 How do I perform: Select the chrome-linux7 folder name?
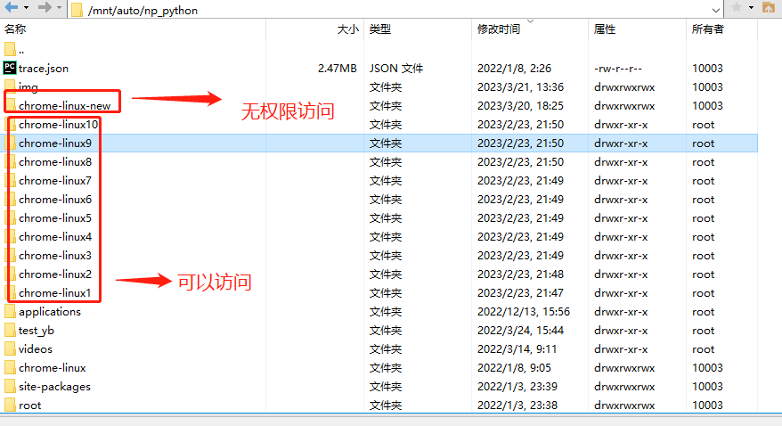pos(55,181)
